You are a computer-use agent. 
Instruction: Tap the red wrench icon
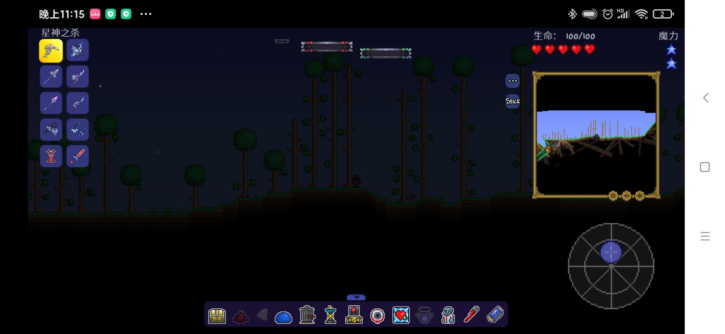pos(471,315)
